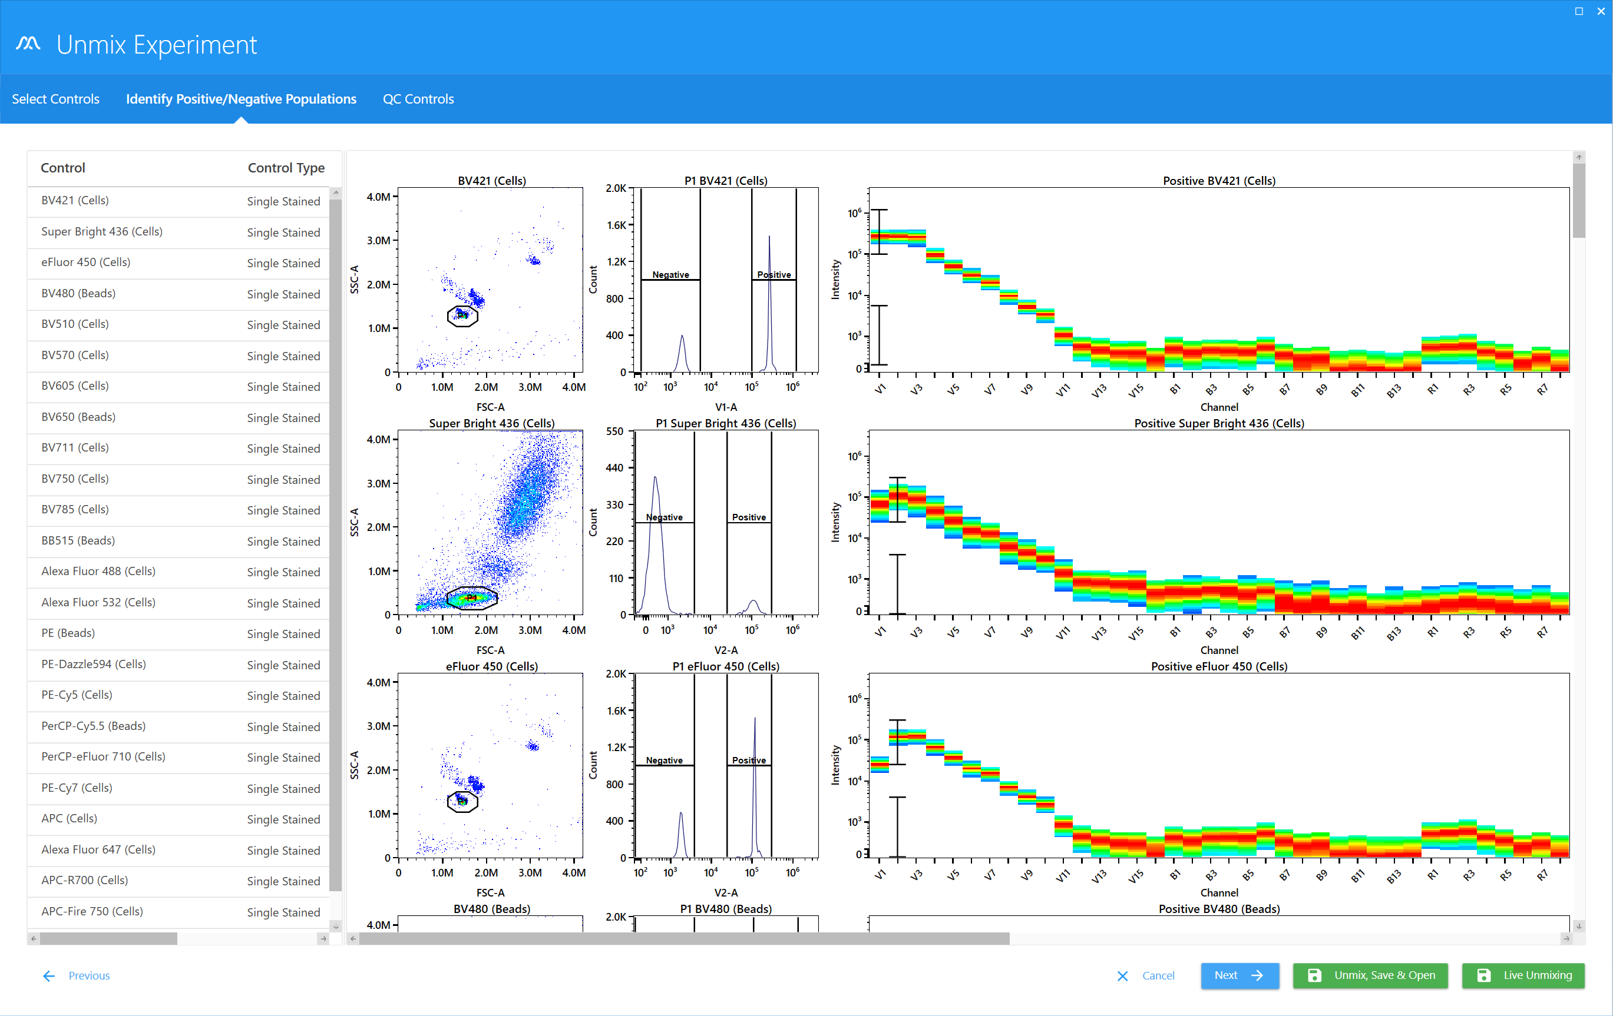Image resolution: width=1613 pixels, height=1016 pixels.
Task: Click the back arrow beside Previous
Action: [x=49, y=976]
